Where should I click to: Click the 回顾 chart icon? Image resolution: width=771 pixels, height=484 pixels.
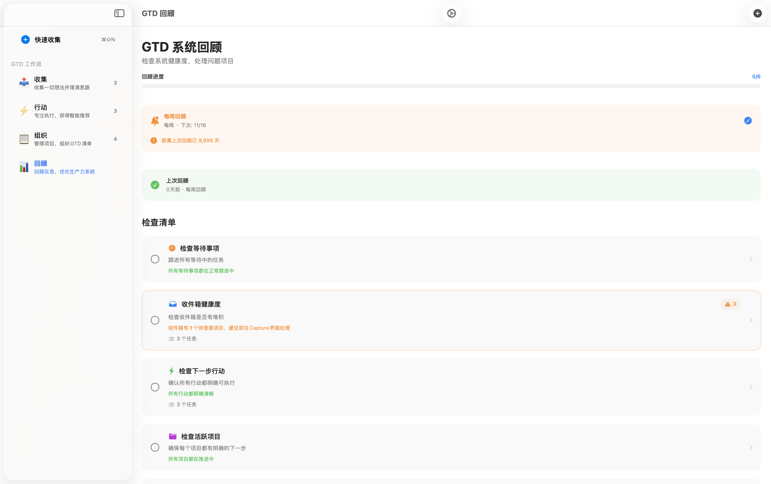pos(24,167)
